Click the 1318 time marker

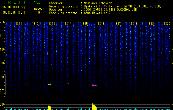point(134,24)
